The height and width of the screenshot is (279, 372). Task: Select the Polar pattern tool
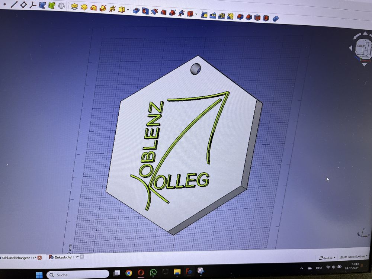tap(222, 16)
